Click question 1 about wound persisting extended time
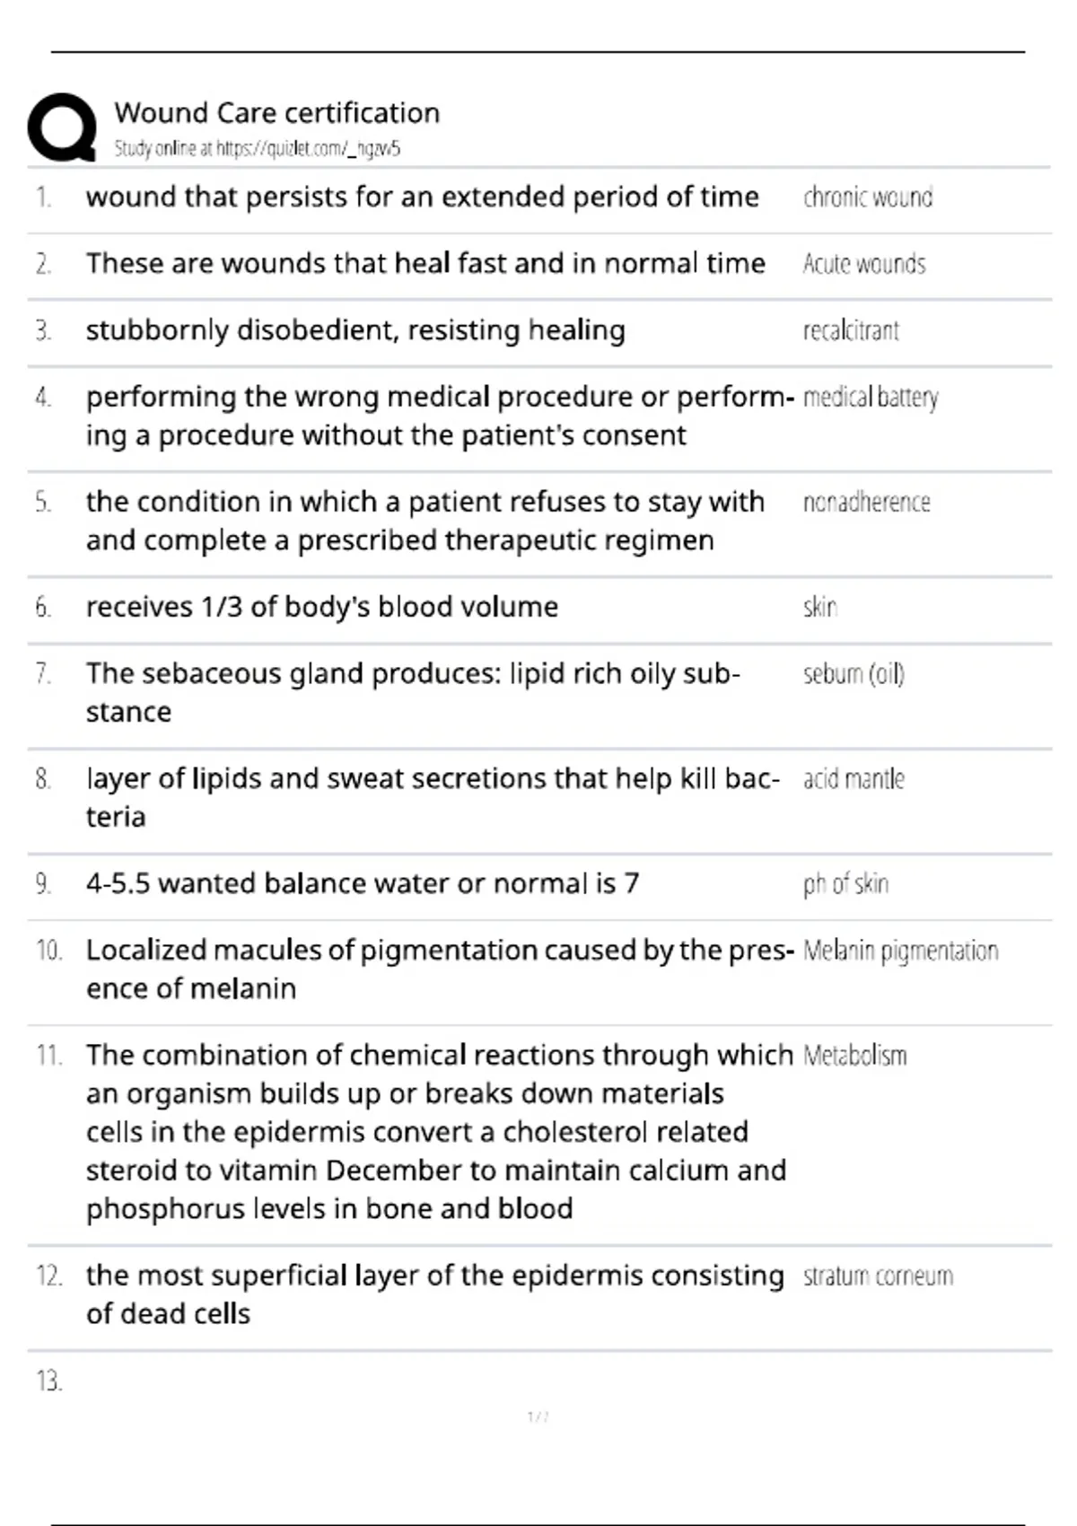 [423, 197]
